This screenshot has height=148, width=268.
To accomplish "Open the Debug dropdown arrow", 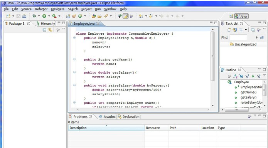I will coord(39,16).
